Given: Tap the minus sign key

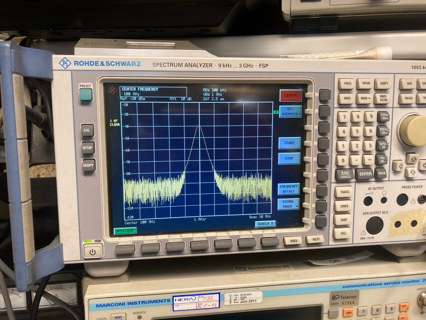Looking at the screenshot, I should click(x=368, y=160).
